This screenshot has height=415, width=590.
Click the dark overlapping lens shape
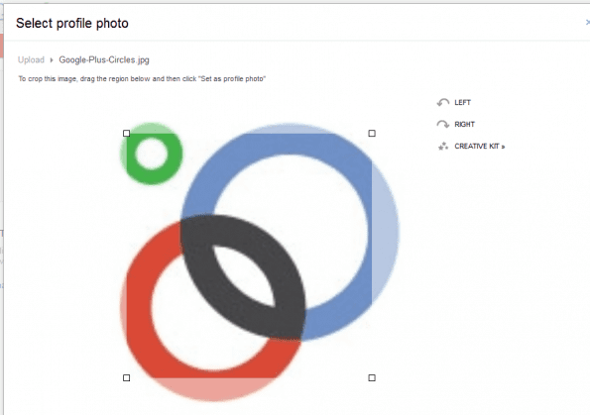coord(243,277)
